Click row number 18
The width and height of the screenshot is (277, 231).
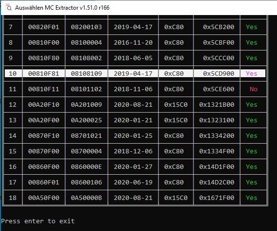13,198
